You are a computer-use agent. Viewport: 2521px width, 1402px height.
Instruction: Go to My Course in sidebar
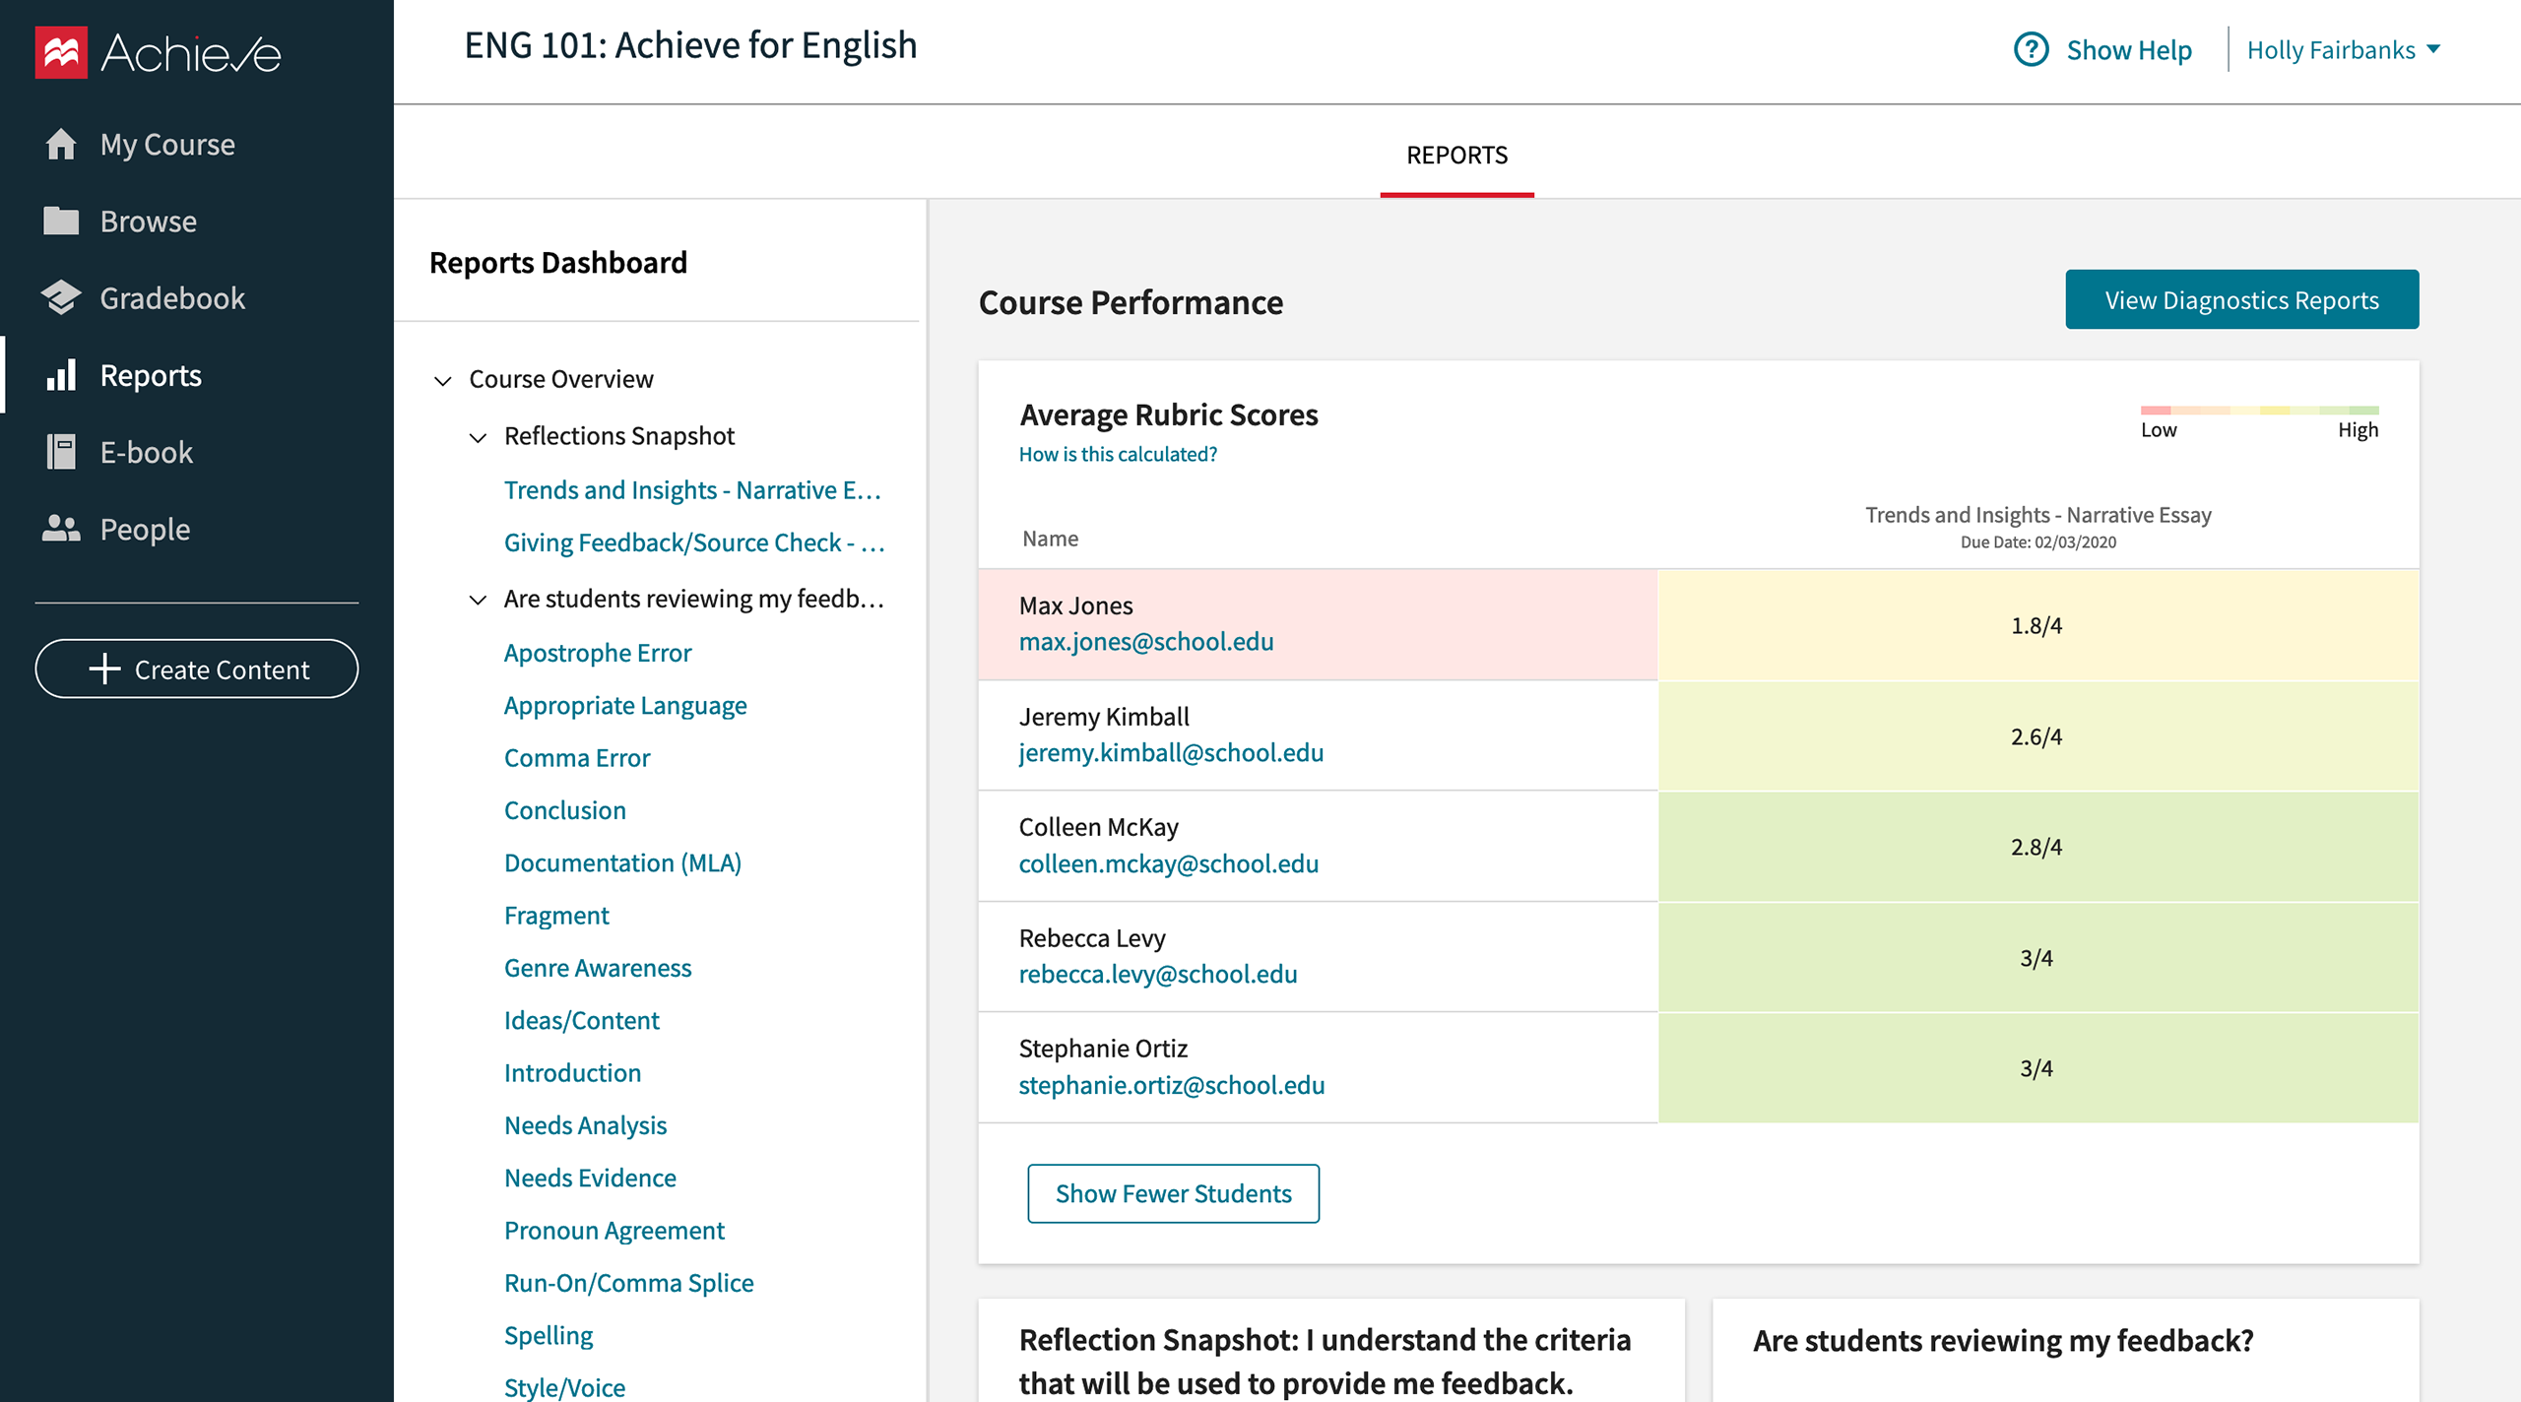point(167,145)
